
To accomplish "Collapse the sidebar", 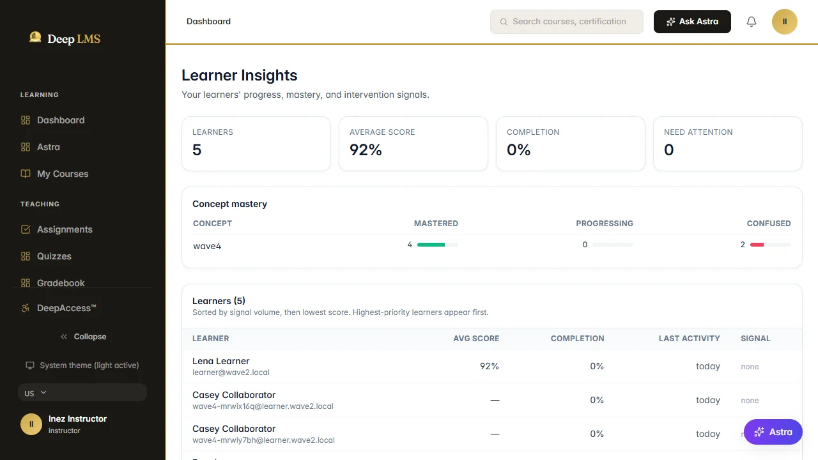I will coord(83,337).
